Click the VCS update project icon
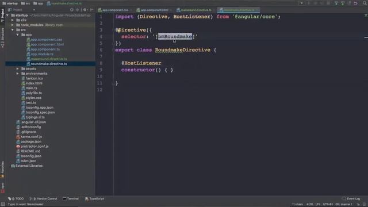The width and height of the screenshot is (368, 207). pyautogui.click(x=336, y=3)
